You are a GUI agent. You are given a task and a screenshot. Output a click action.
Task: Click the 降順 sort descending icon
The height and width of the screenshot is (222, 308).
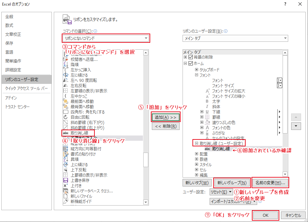[x=66, y=64]
